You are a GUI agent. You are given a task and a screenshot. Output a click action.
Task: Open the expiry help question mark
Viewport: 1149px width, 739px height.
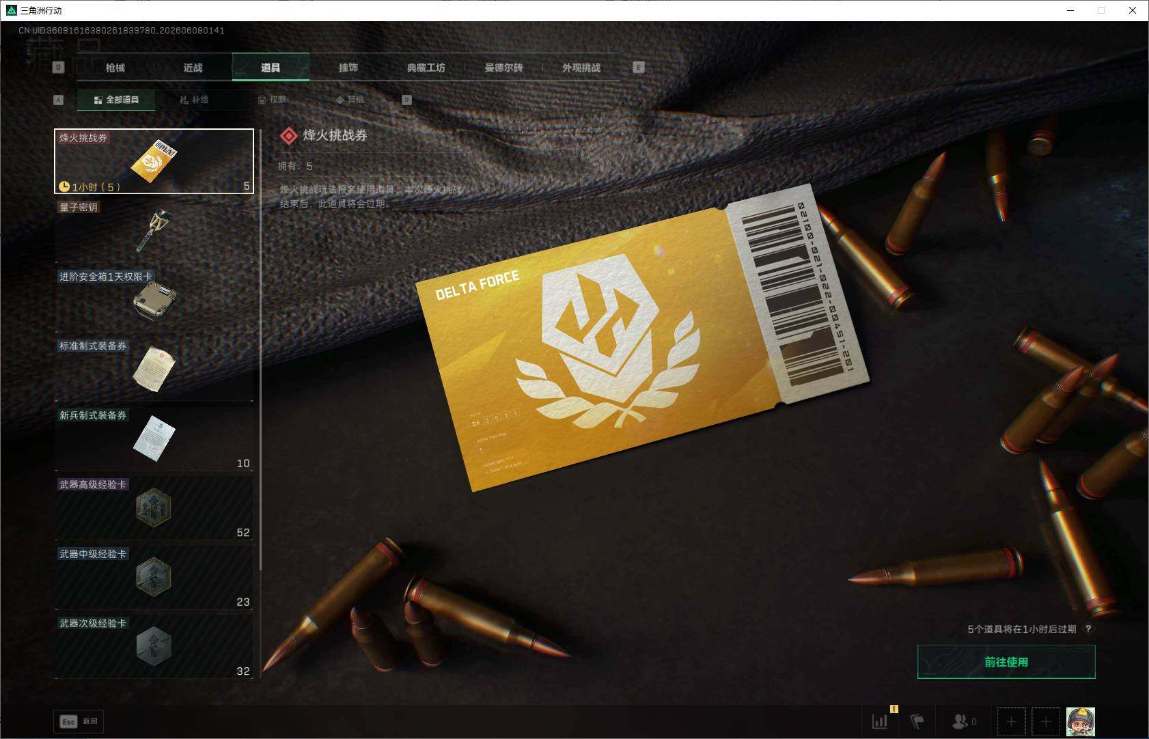(x=1088, y=629)
